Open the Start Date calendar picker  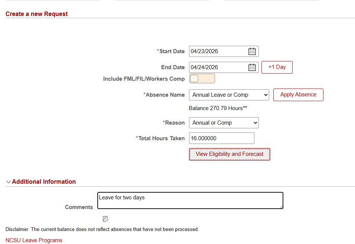[x=252, y=51]
